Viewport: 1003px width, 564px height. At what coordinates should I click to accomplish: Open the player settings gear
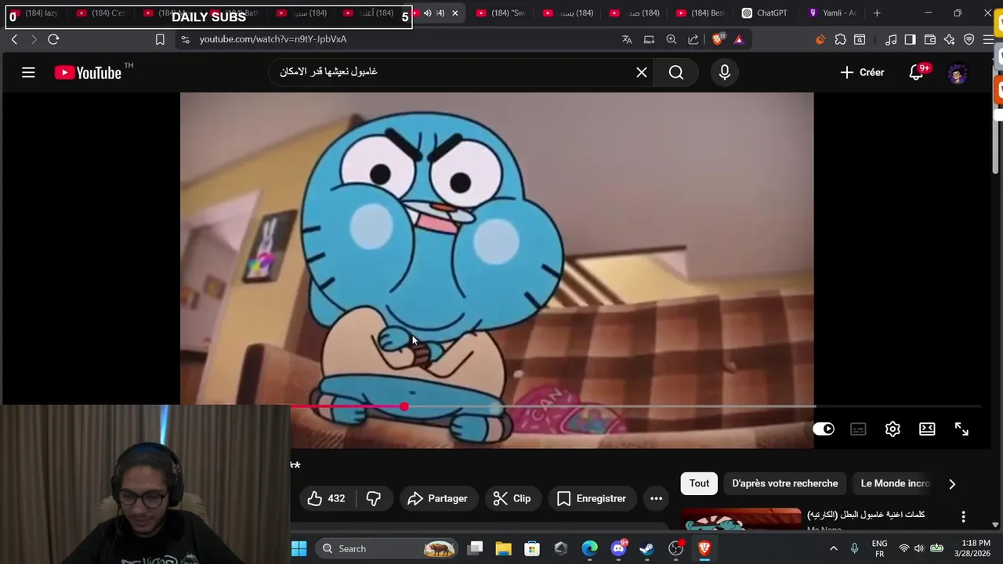pyautogui.click(x=893, y=428)
